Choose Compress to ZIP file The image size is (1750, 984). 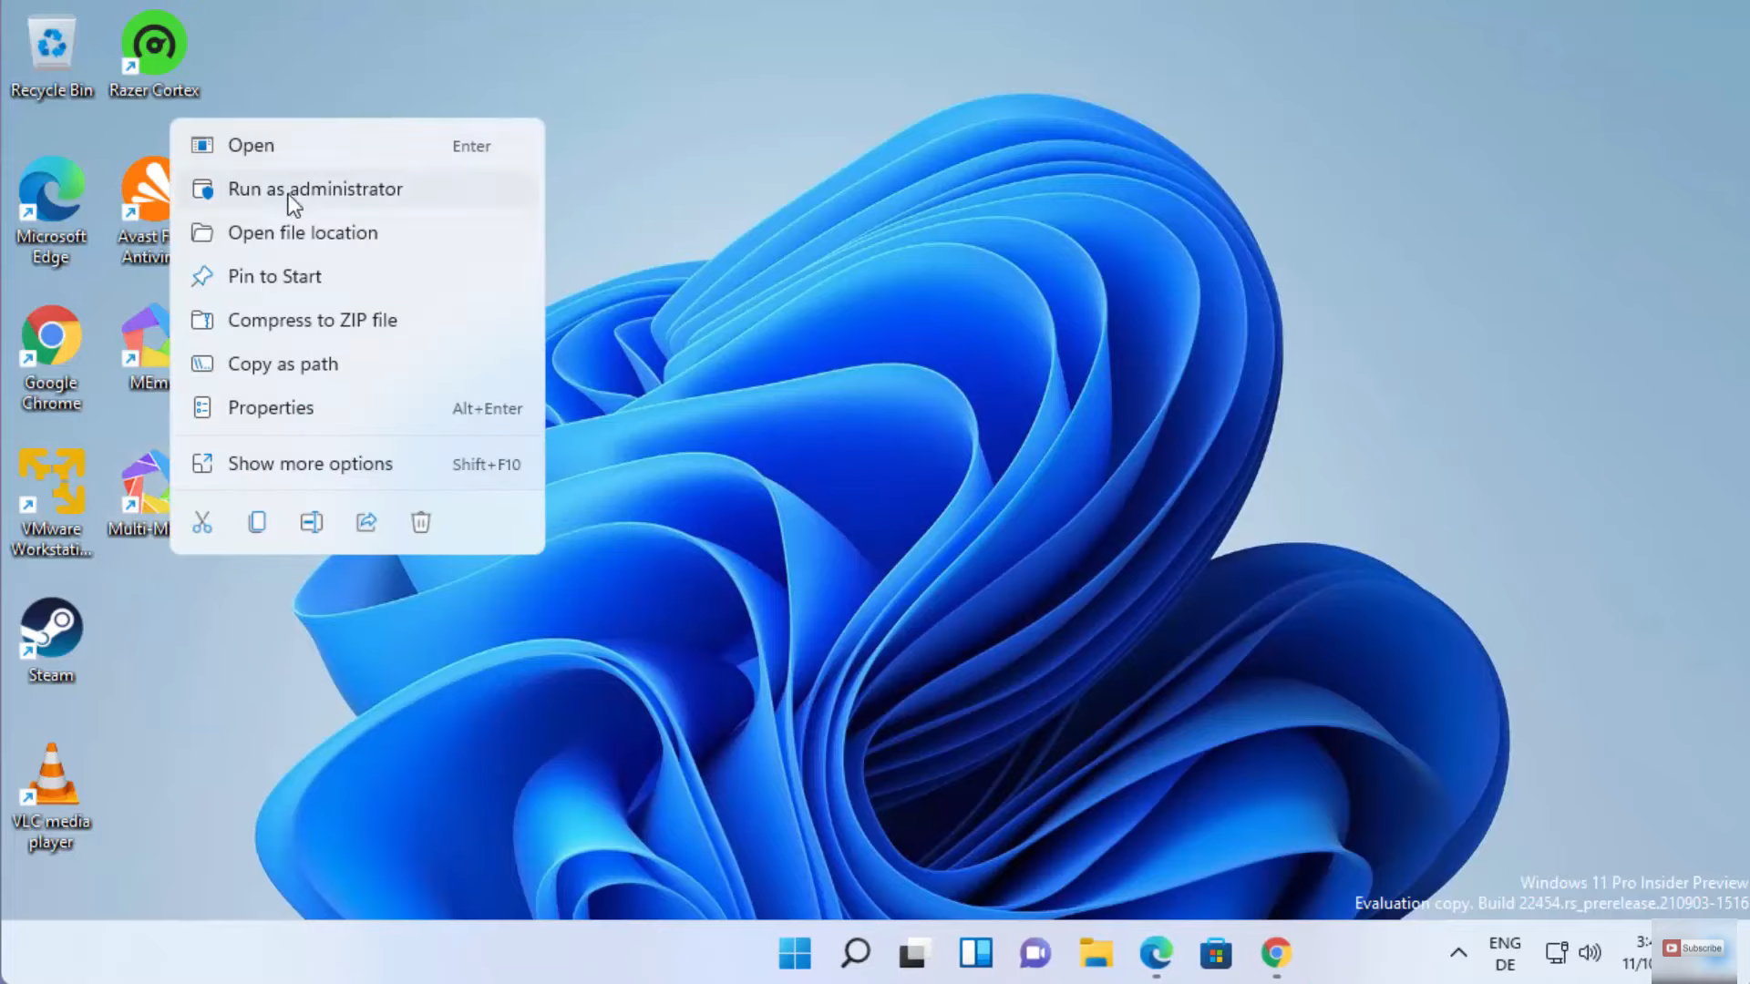pyautogui.click(x=312, y=320)
